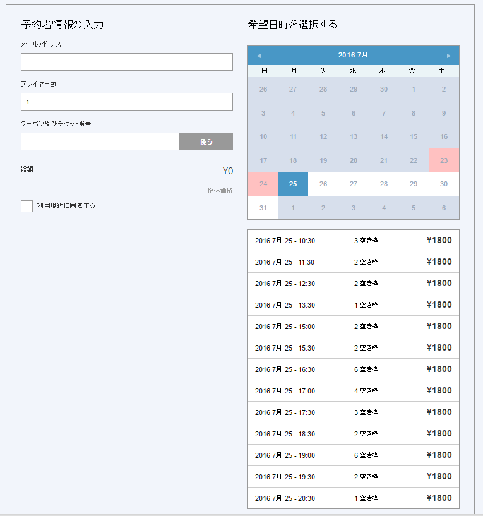This screenshot has height=516, width=483.
Task: Click the 2016 7月 calendar header
Action: pyautogui.click(x=353, y=56)
